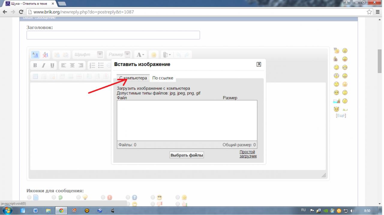
Task: Align text to the left
Action: pos(64,65)
